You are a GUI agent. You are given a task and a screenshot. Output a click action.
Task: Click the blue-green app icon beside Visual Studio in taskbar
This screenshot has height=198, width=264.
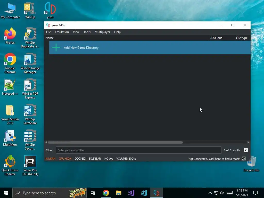pyautogui.click(x=144, y=193)
